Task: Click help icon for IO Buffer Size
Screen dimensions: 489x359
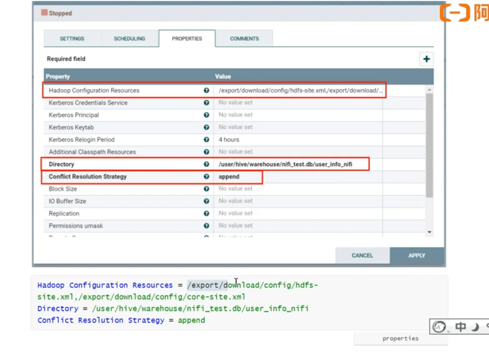Action: point(206,201)
